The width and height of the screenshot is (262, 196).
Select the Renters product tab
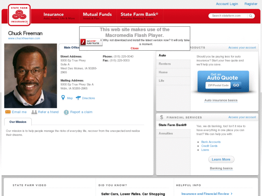pyautogui.click(x=173, y=64)
